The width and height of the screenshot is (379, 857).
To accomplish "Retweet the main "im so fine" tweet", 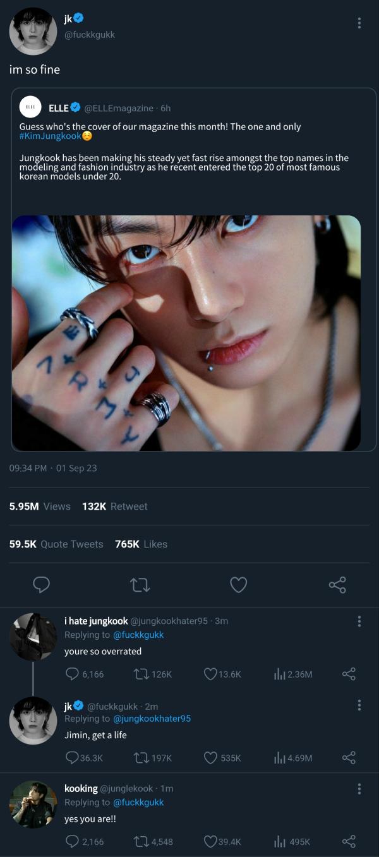I will pyautogui.click(x=140, y=585).
